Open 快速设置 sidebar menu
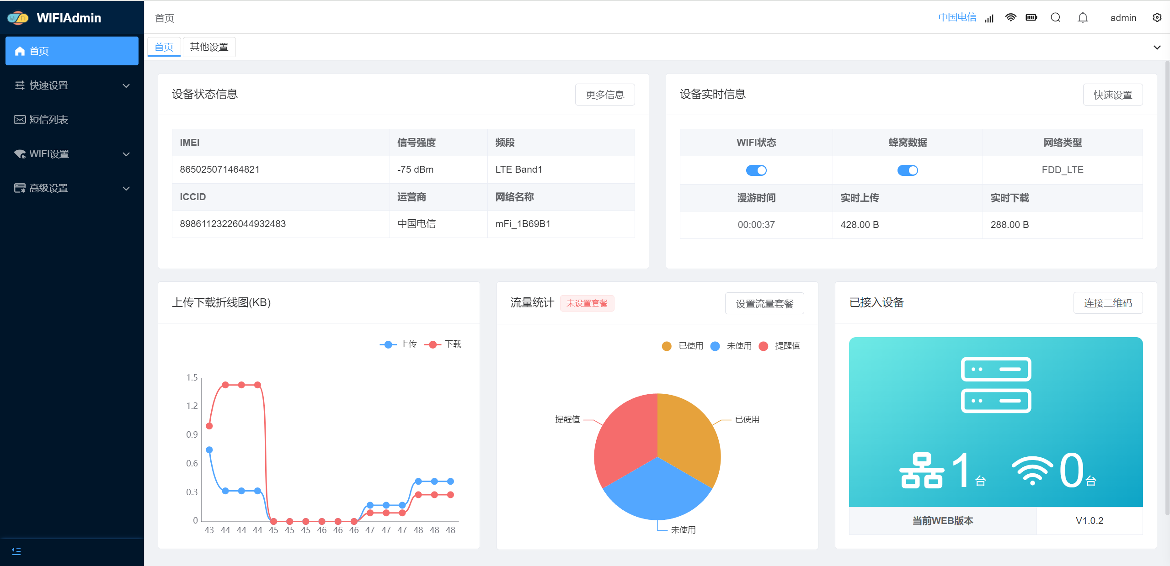This screenshot has height=566, width=1170. (72, 85)
